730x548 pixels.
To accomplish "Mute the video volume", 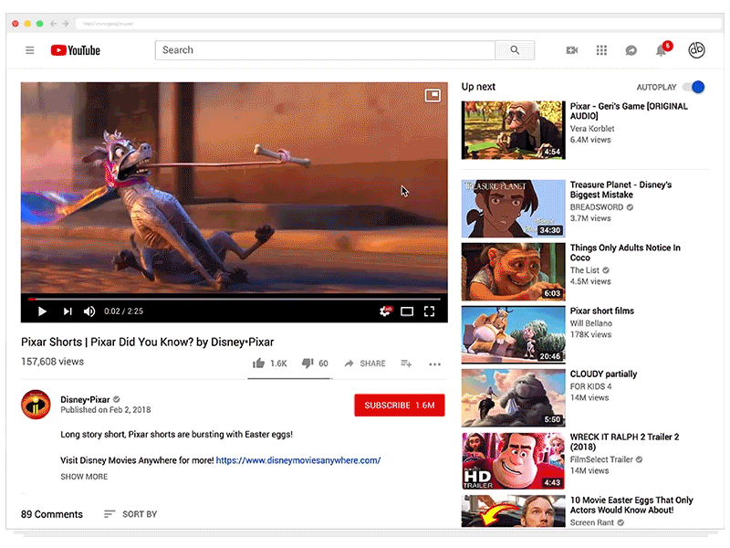I will coord(89,311).
